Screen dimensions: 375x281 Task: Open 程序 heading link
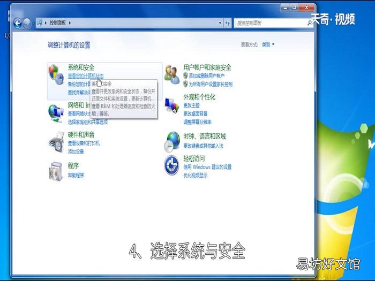click(x=73, y=165)
